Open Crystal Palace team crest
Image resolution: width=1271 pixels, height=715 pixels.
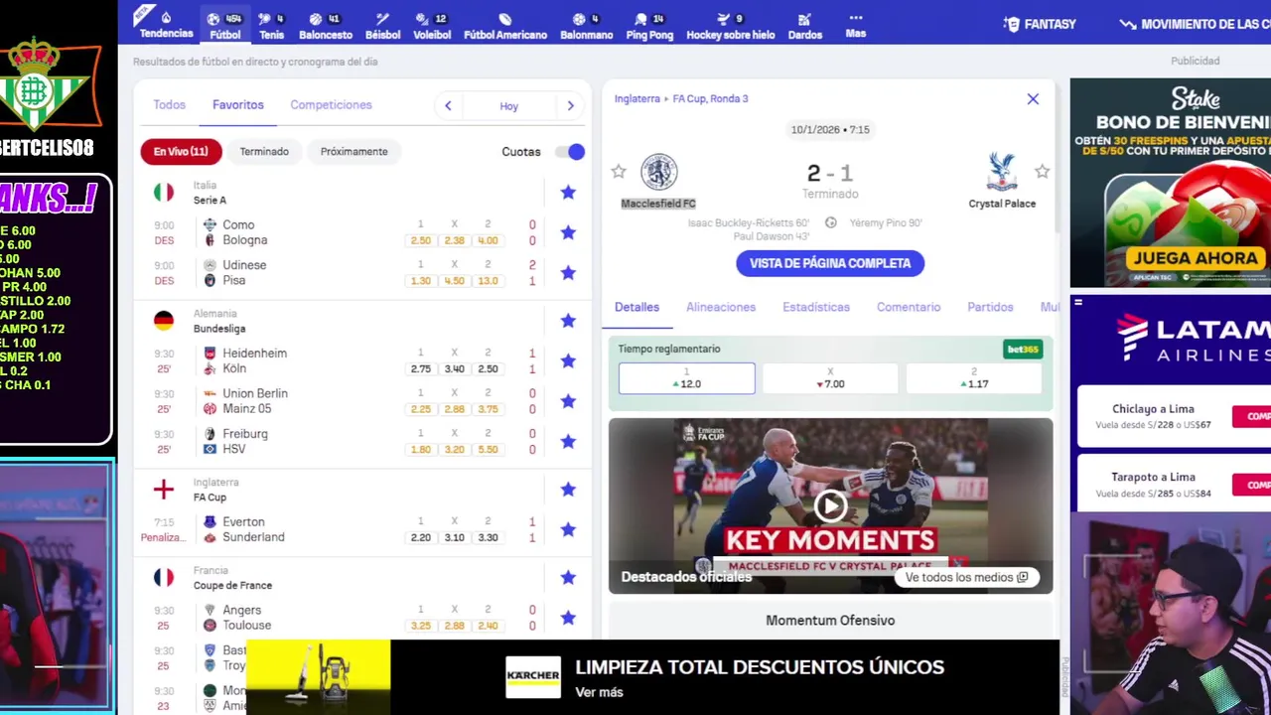(x=1002, y=172)
